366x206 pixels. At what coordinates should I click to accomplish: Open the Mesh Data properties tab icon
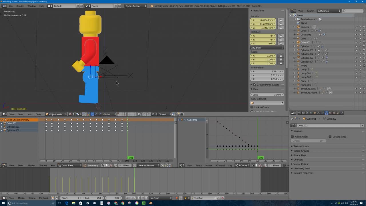(x=326, y=113)
